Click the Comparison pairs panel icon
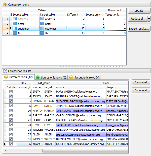The height and width of the screenshot is (156, 151). pyautogui.click(x=5, y=5)
